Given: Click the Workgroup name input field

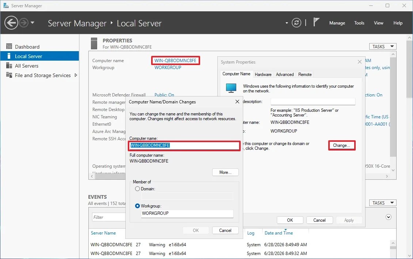Looking at the screenshot, I should click(187, 213).
